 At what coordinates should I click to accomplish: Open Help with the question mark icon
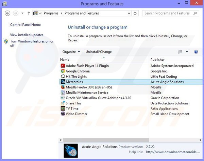[x=196, y=52]
